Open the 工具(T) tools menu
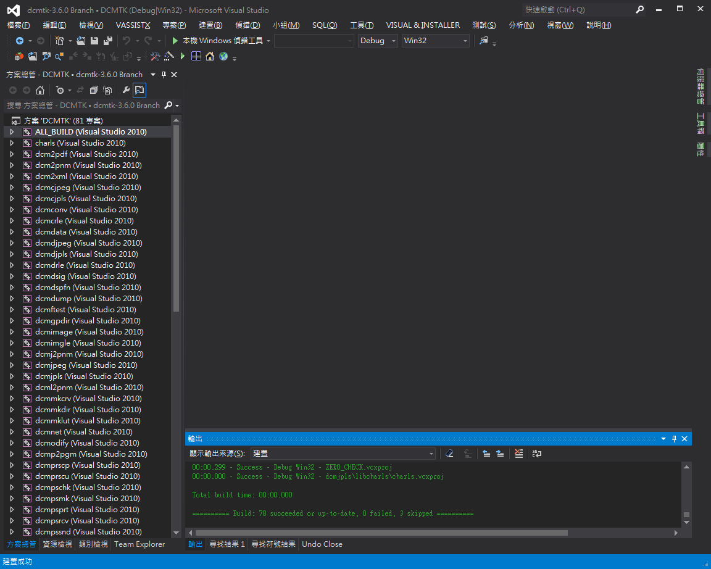Image resolution: width=711 pixels, height=569 pixels. [x=362, y=25]
